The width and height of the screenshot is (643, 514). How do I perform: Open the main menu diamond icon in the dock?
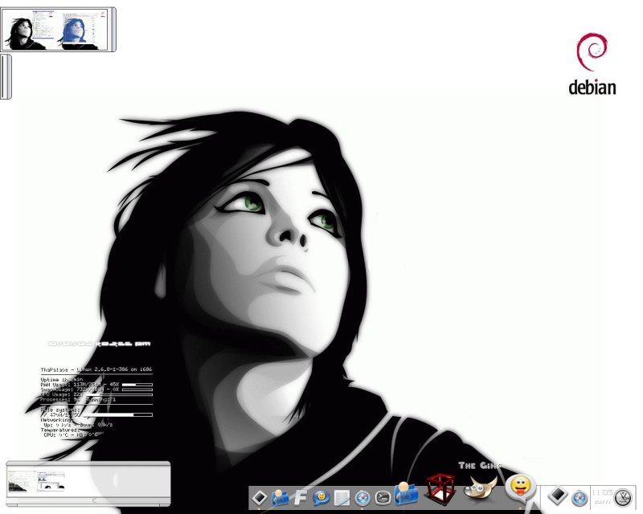259,498
